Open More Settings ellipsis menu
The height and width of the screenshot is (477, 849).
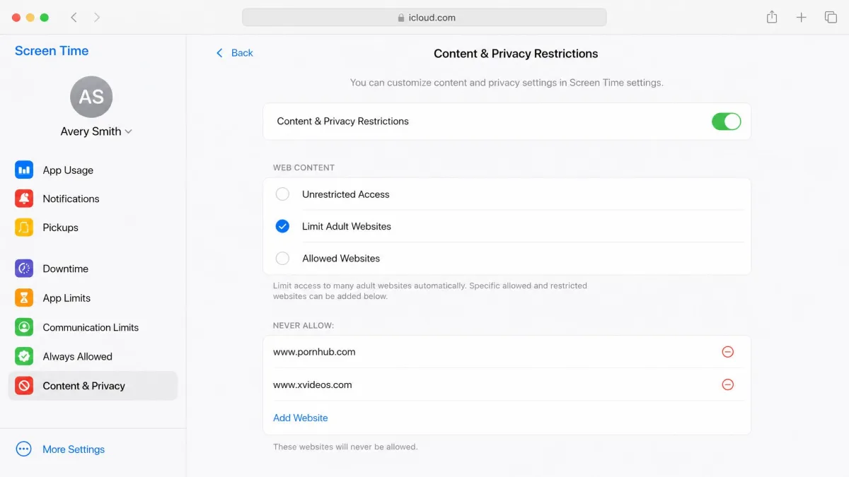click(x=24, y=449)
